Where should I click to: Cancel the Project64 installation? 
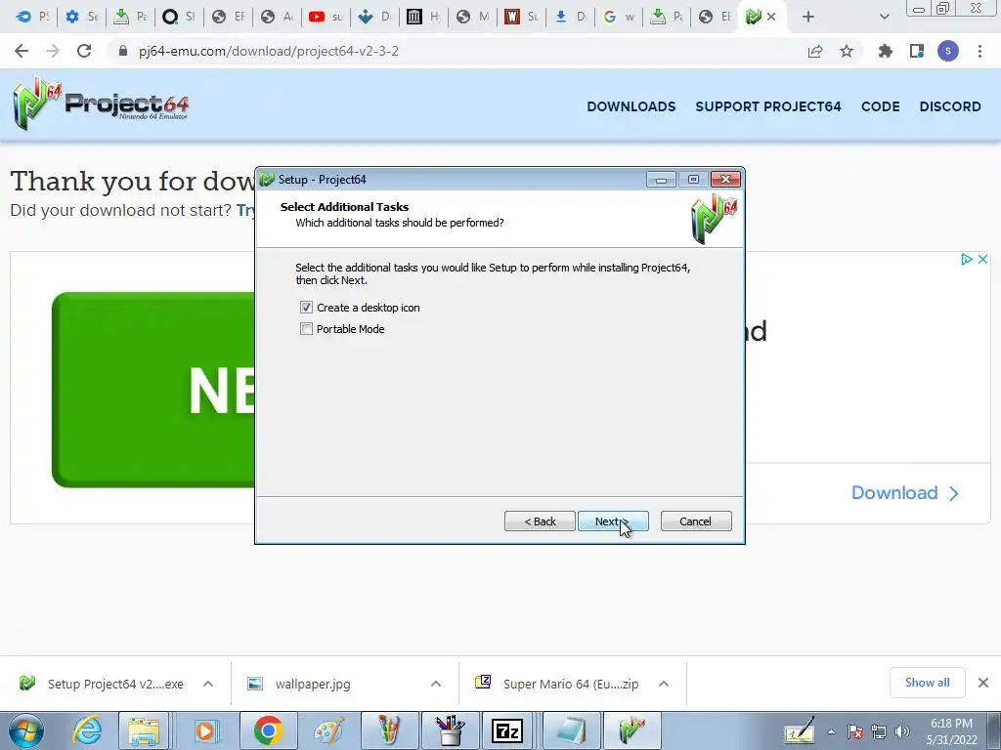[x=696, y=521]
